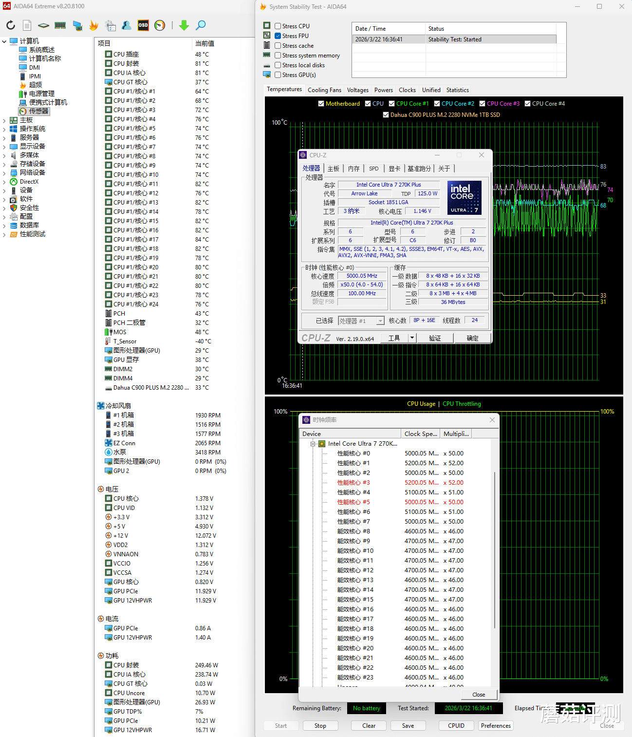
Task: Click the clock list vertical scrollbar
Action: click(495, 550)
